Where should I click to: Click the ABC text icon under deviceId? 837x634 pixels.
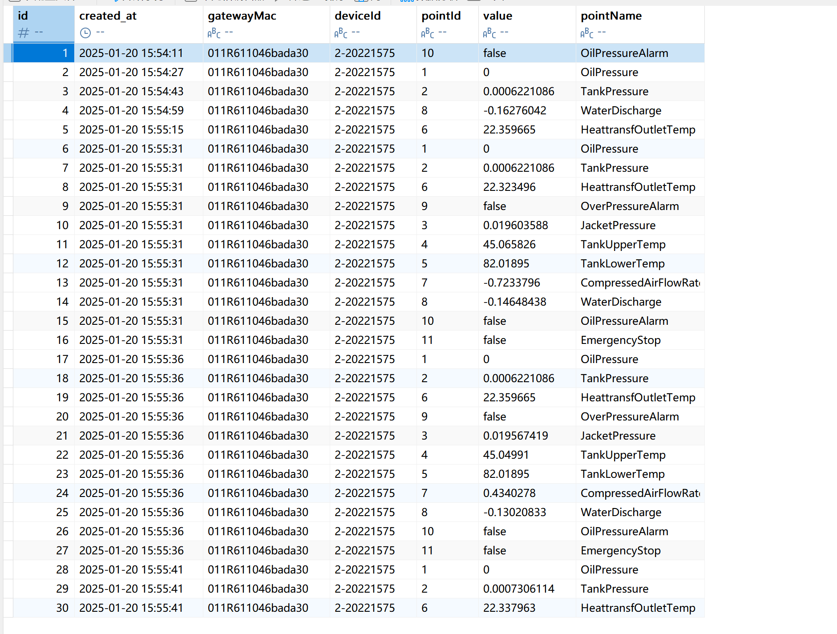[340, 33]
